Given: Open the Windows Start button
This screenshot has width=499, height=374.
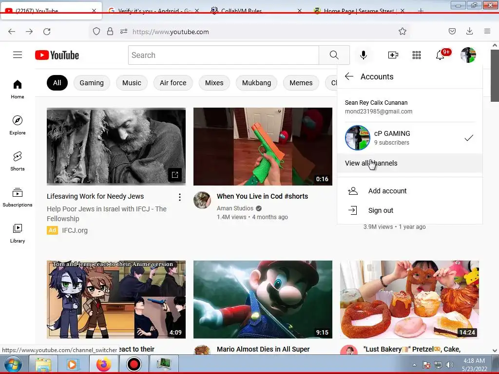Looking at the screenshot, I should click(x=13, y=364).
